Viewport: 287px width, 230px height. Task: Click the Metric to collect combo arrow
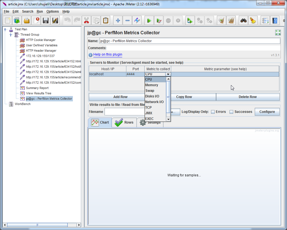coord(168,74)
